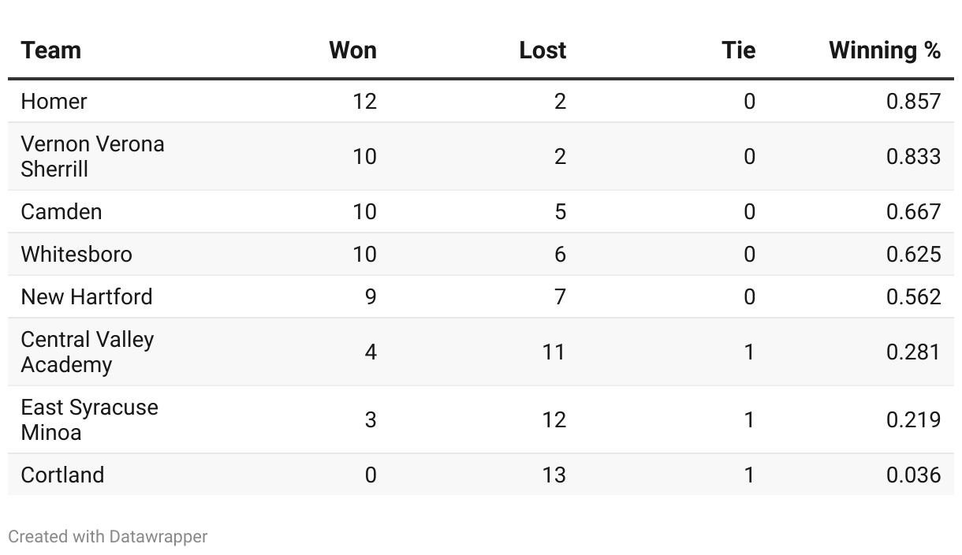Select the Lost column header

click(543, 50)
